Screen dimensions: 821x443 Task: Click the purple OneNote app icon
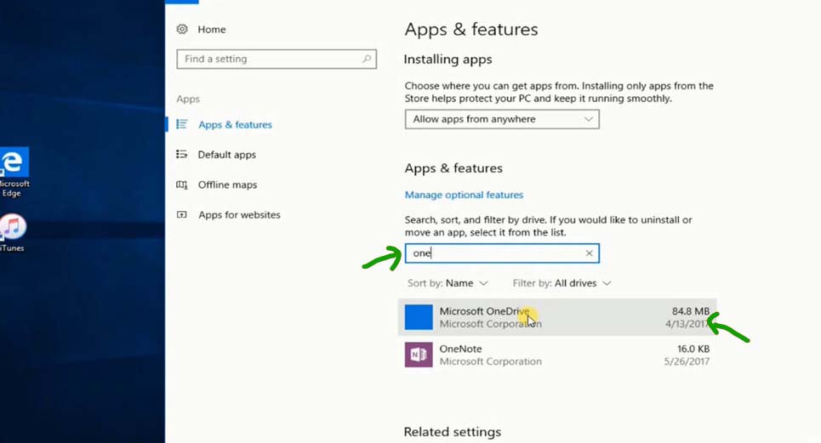point(419,355)
